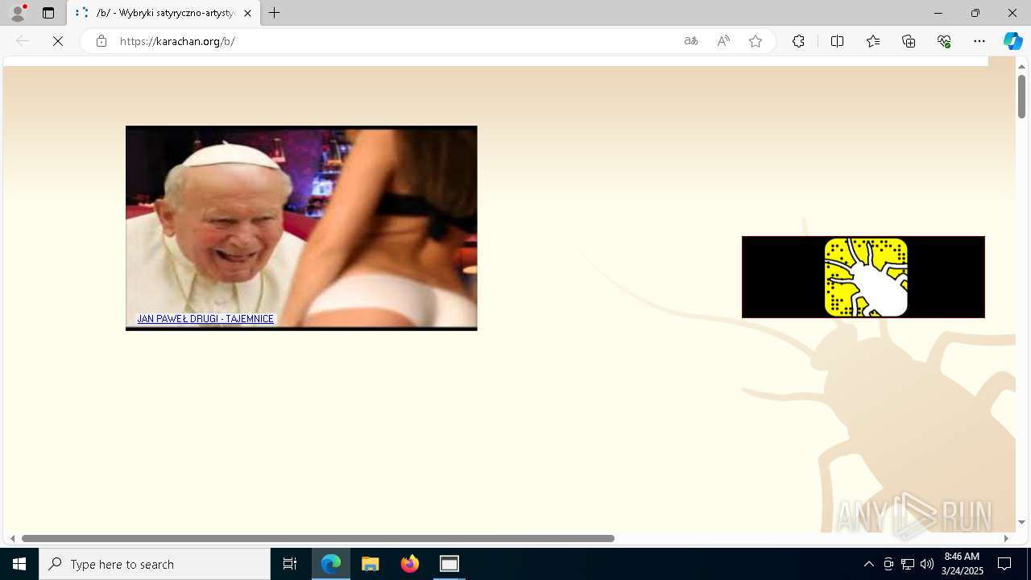Click the taskbar search box
The image size is (1031, 580).
(155, 564)
